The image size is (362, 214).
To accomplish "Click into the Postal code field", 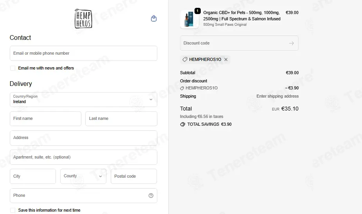I will 134,176.
